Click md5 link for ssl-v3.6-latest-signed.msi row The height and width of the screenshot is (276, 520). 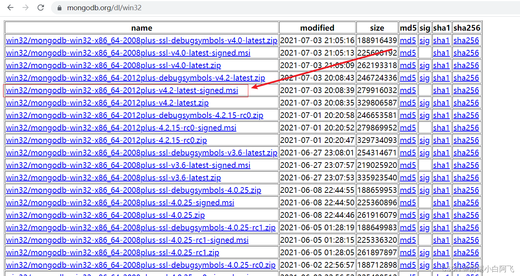point(408,165)
